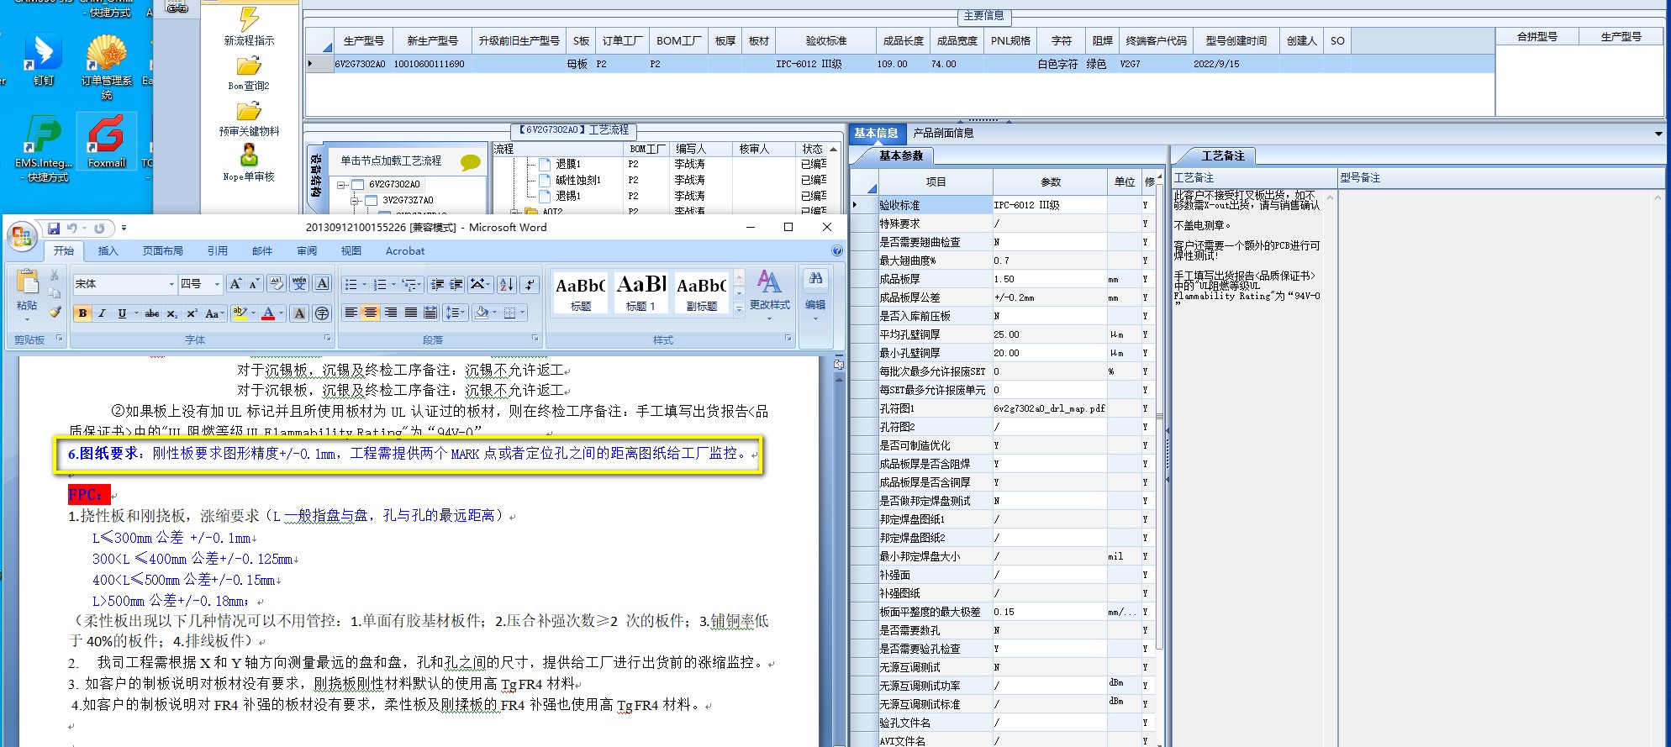Show paragraph marks with the pilcrow icon

pos(530,285)
